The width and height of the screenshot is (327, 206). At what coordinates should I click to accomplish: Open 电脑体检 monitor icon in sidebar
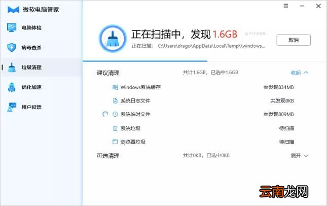tap(12, 27)
